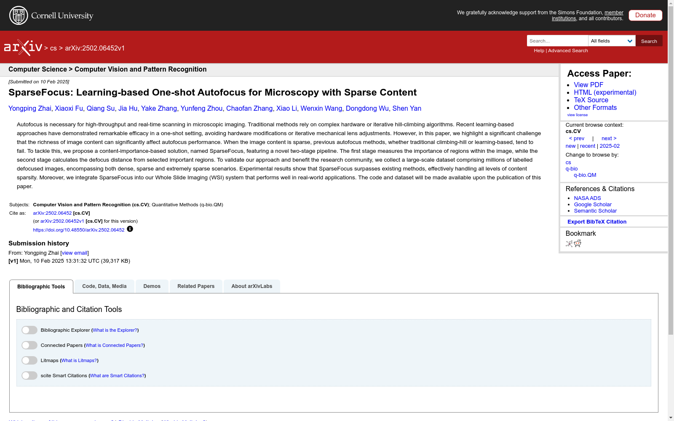Click the Cornell University logo
The height and width of the screenshot is (421, 674).
click(x=51, y=16)
